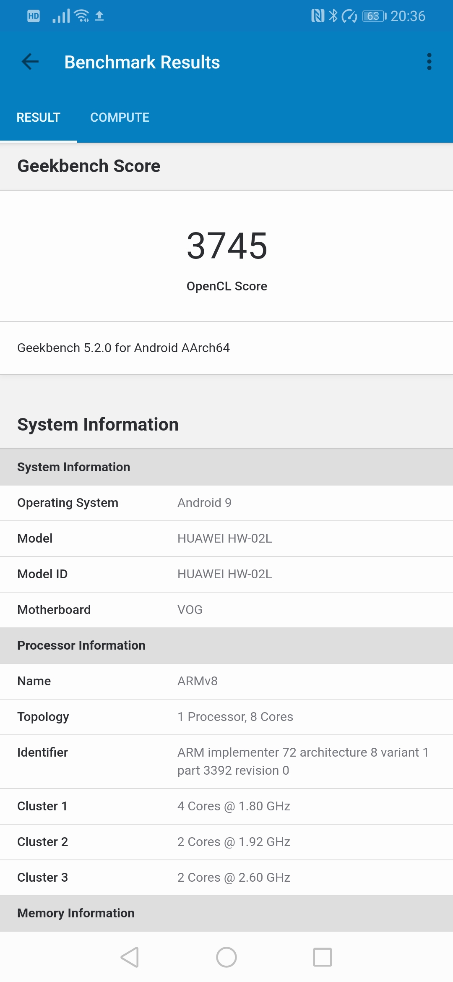Image resolution: width=453 pixels, height=982 pixels.
Task: Tap the Wi-Fi signal icon
Action: [x=81, y=16]
